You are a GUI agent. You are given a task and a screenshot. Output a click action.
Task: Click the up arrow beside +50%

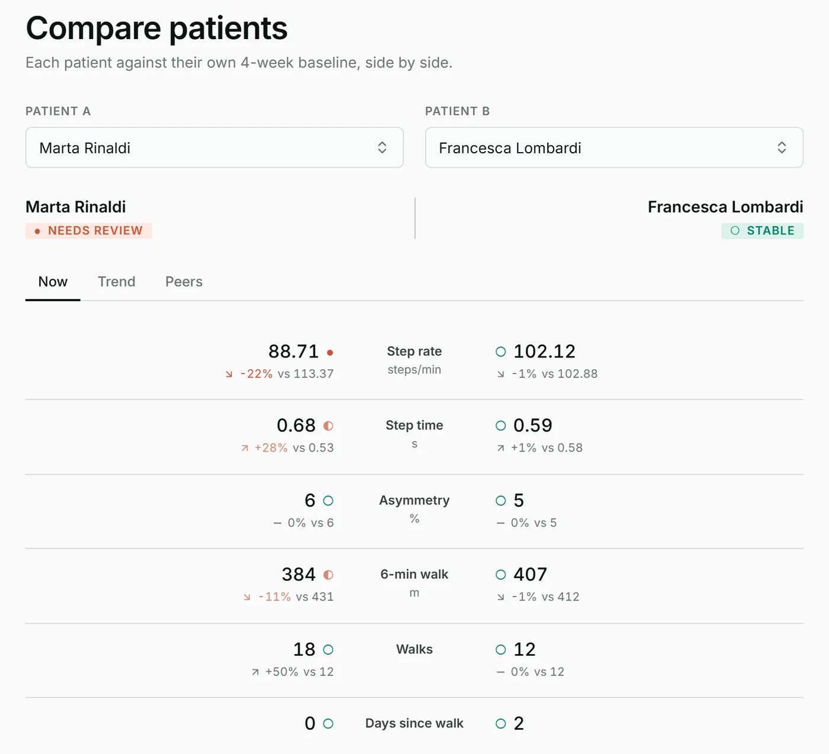(255, 672)
